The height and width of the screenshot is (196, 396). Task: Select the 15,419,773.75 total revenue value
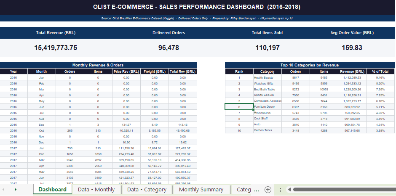click(x=56, y=48)
